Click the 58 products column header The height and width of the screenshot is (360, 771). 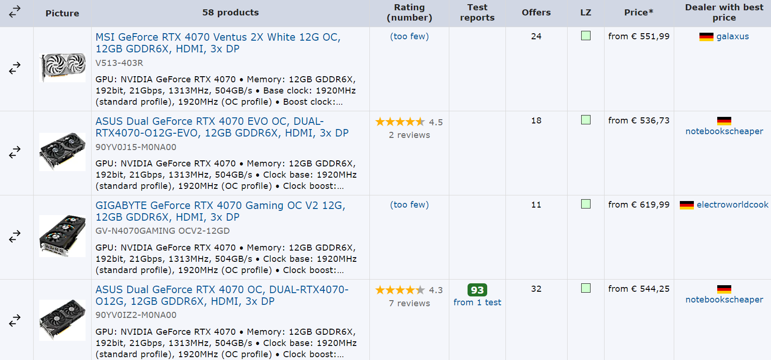click(x=231, y=13)
